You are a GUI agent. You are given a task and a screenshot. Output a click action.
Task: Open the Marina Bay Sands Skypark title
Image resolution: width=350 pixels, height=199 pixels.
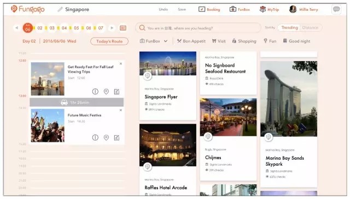[285, 161]
